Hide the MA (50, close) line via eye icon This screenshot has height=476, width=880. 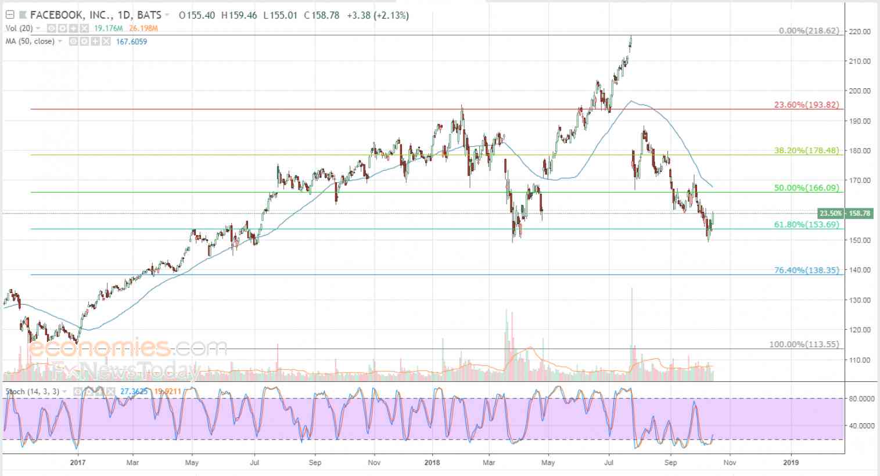[73, 41]
